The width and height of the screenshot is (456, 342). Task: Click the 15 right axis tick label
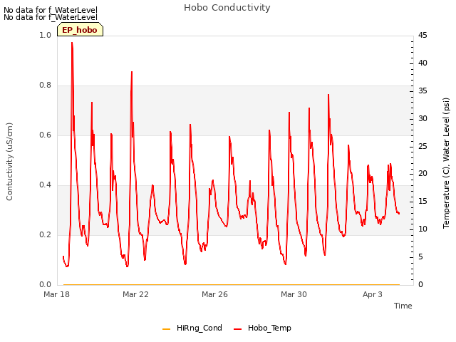click(423, 201)
